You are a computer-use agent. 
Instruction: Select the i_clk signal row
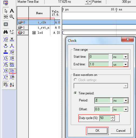(x=39, y=22)
